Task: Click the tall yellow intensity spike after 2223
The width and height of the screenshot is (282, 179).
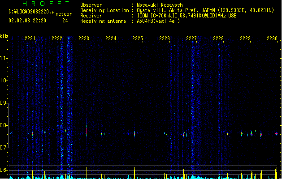Action: tap(87, 173)
